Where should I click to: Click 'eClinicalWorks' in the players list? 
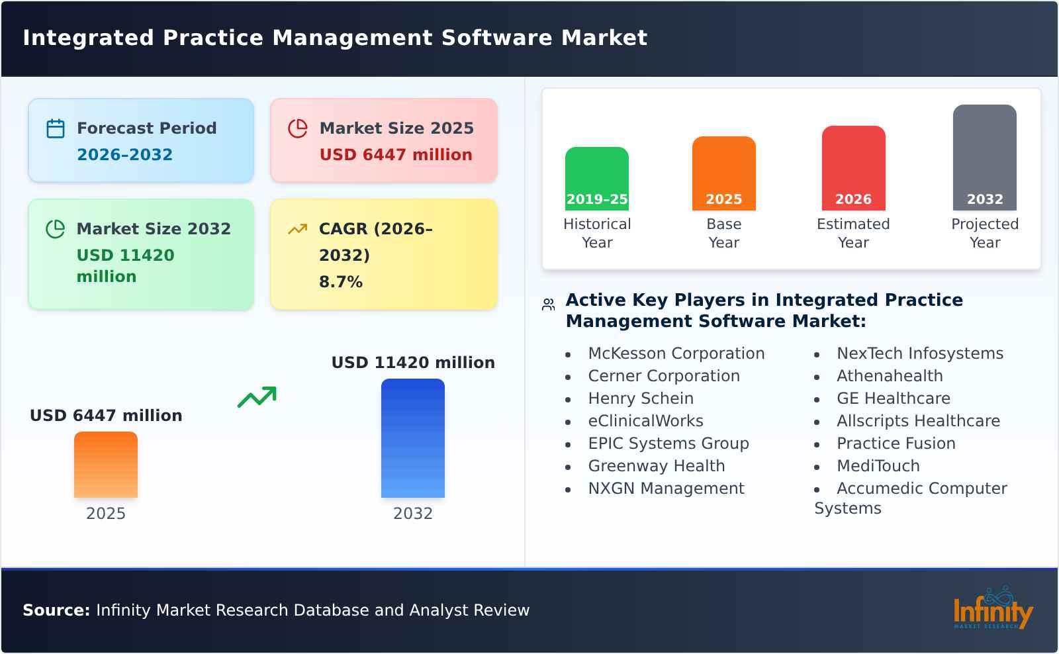646,421
